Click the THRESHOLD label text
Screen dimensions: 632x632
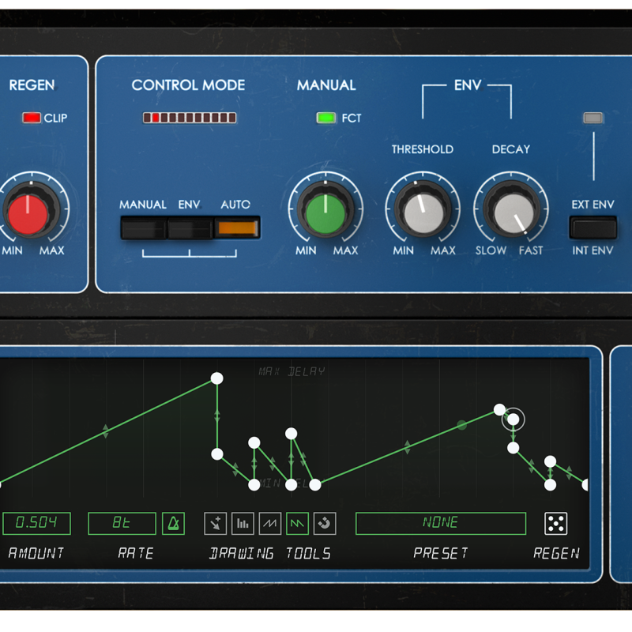coord(423,149)
